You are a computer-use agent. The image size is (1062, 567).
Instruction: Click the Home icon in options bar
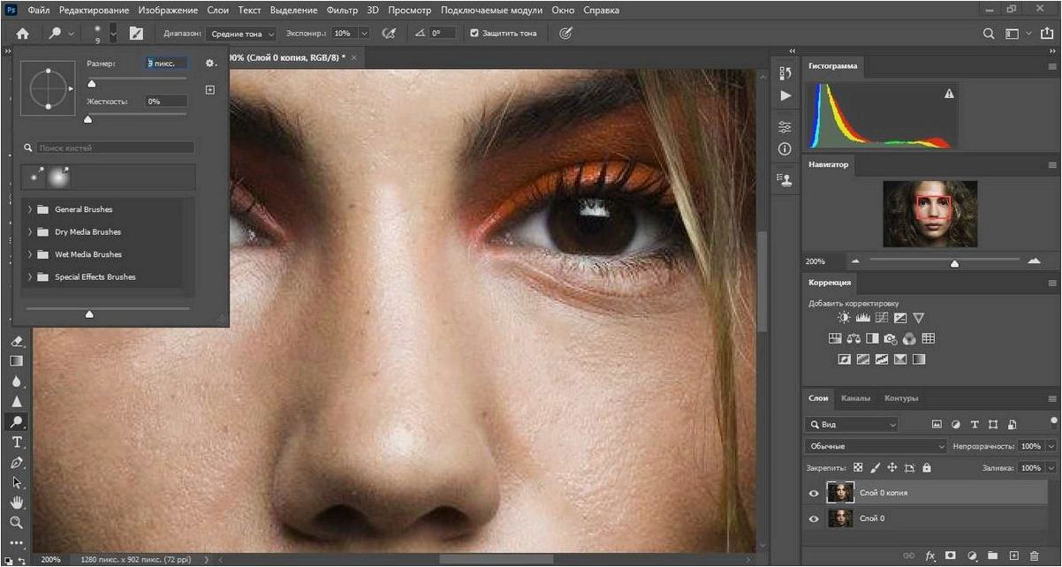[22, 34]
